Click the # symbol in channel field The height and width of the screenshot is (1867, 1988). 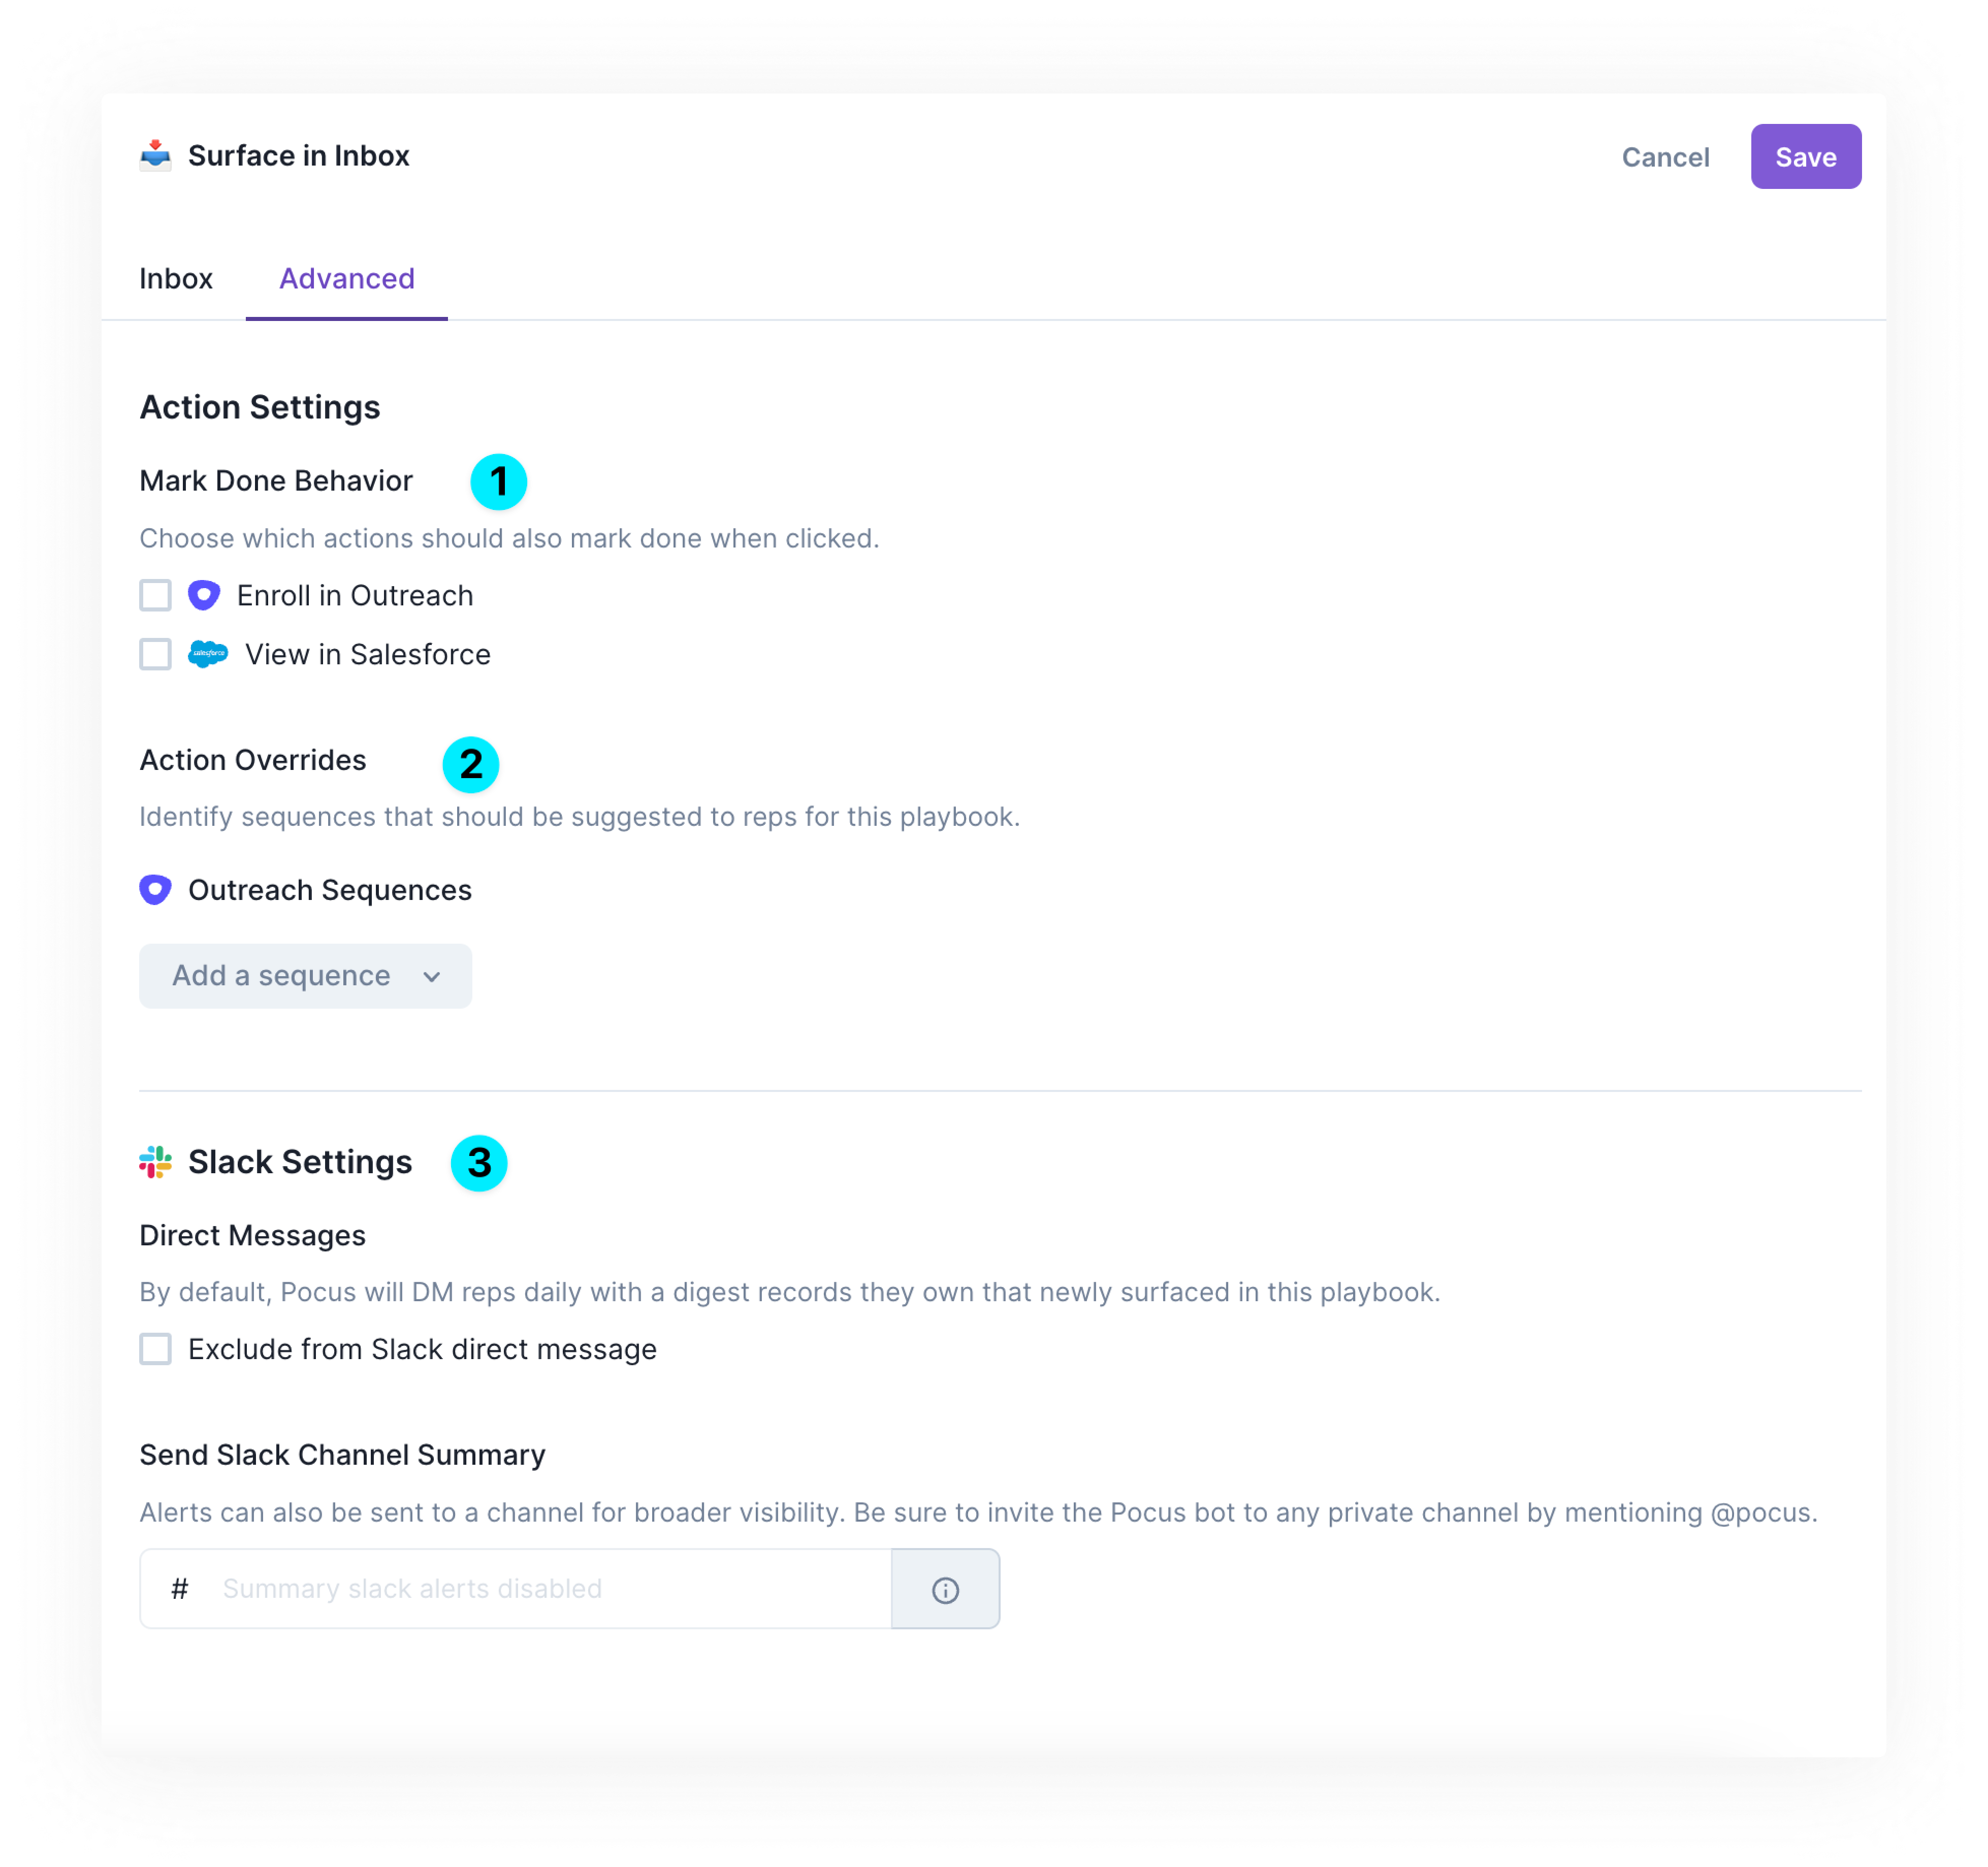[180, 1589]
